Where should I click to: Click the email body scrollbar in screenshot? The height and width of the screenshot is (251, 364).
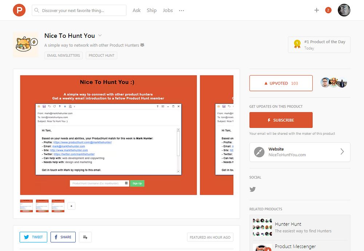(178, 151)
